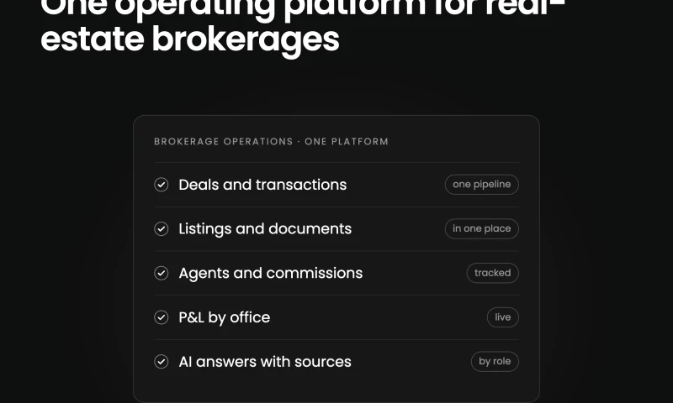Select the 'in one place' badge
This screenshot has width=673, height=403.
[x=481, y=228]
